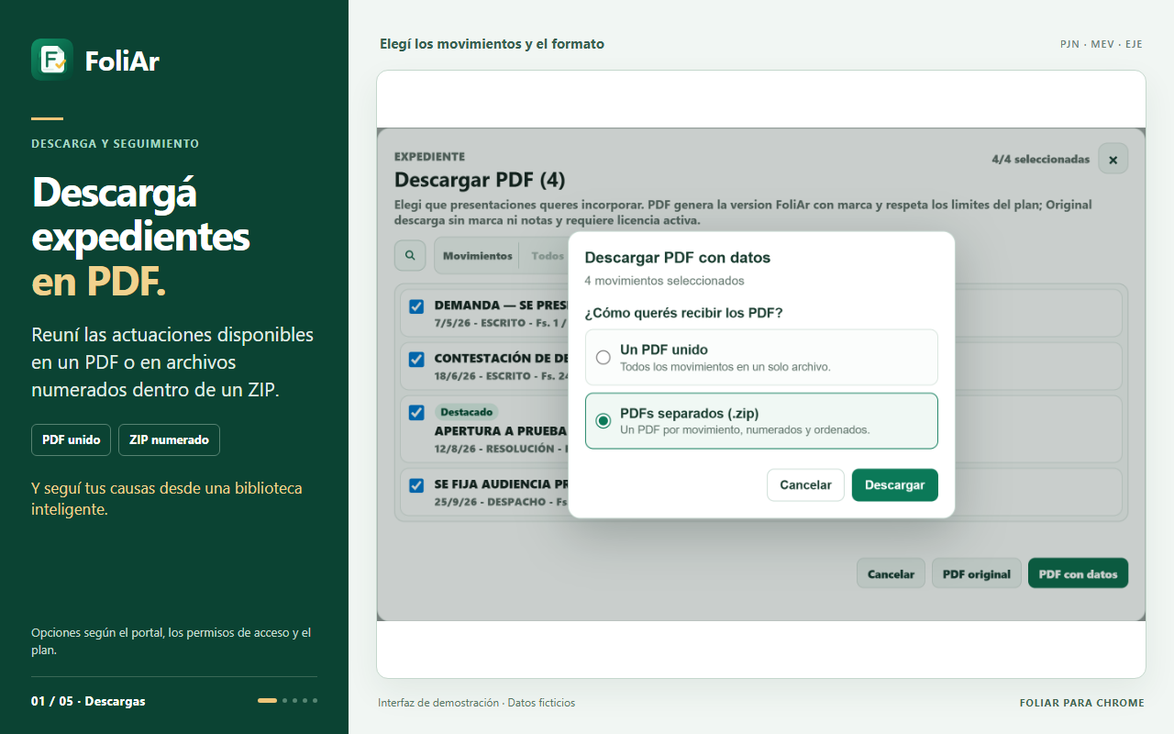
Task: Uncheck the APERTURA A PRUEBA checkbox
Action: [416, 413]
